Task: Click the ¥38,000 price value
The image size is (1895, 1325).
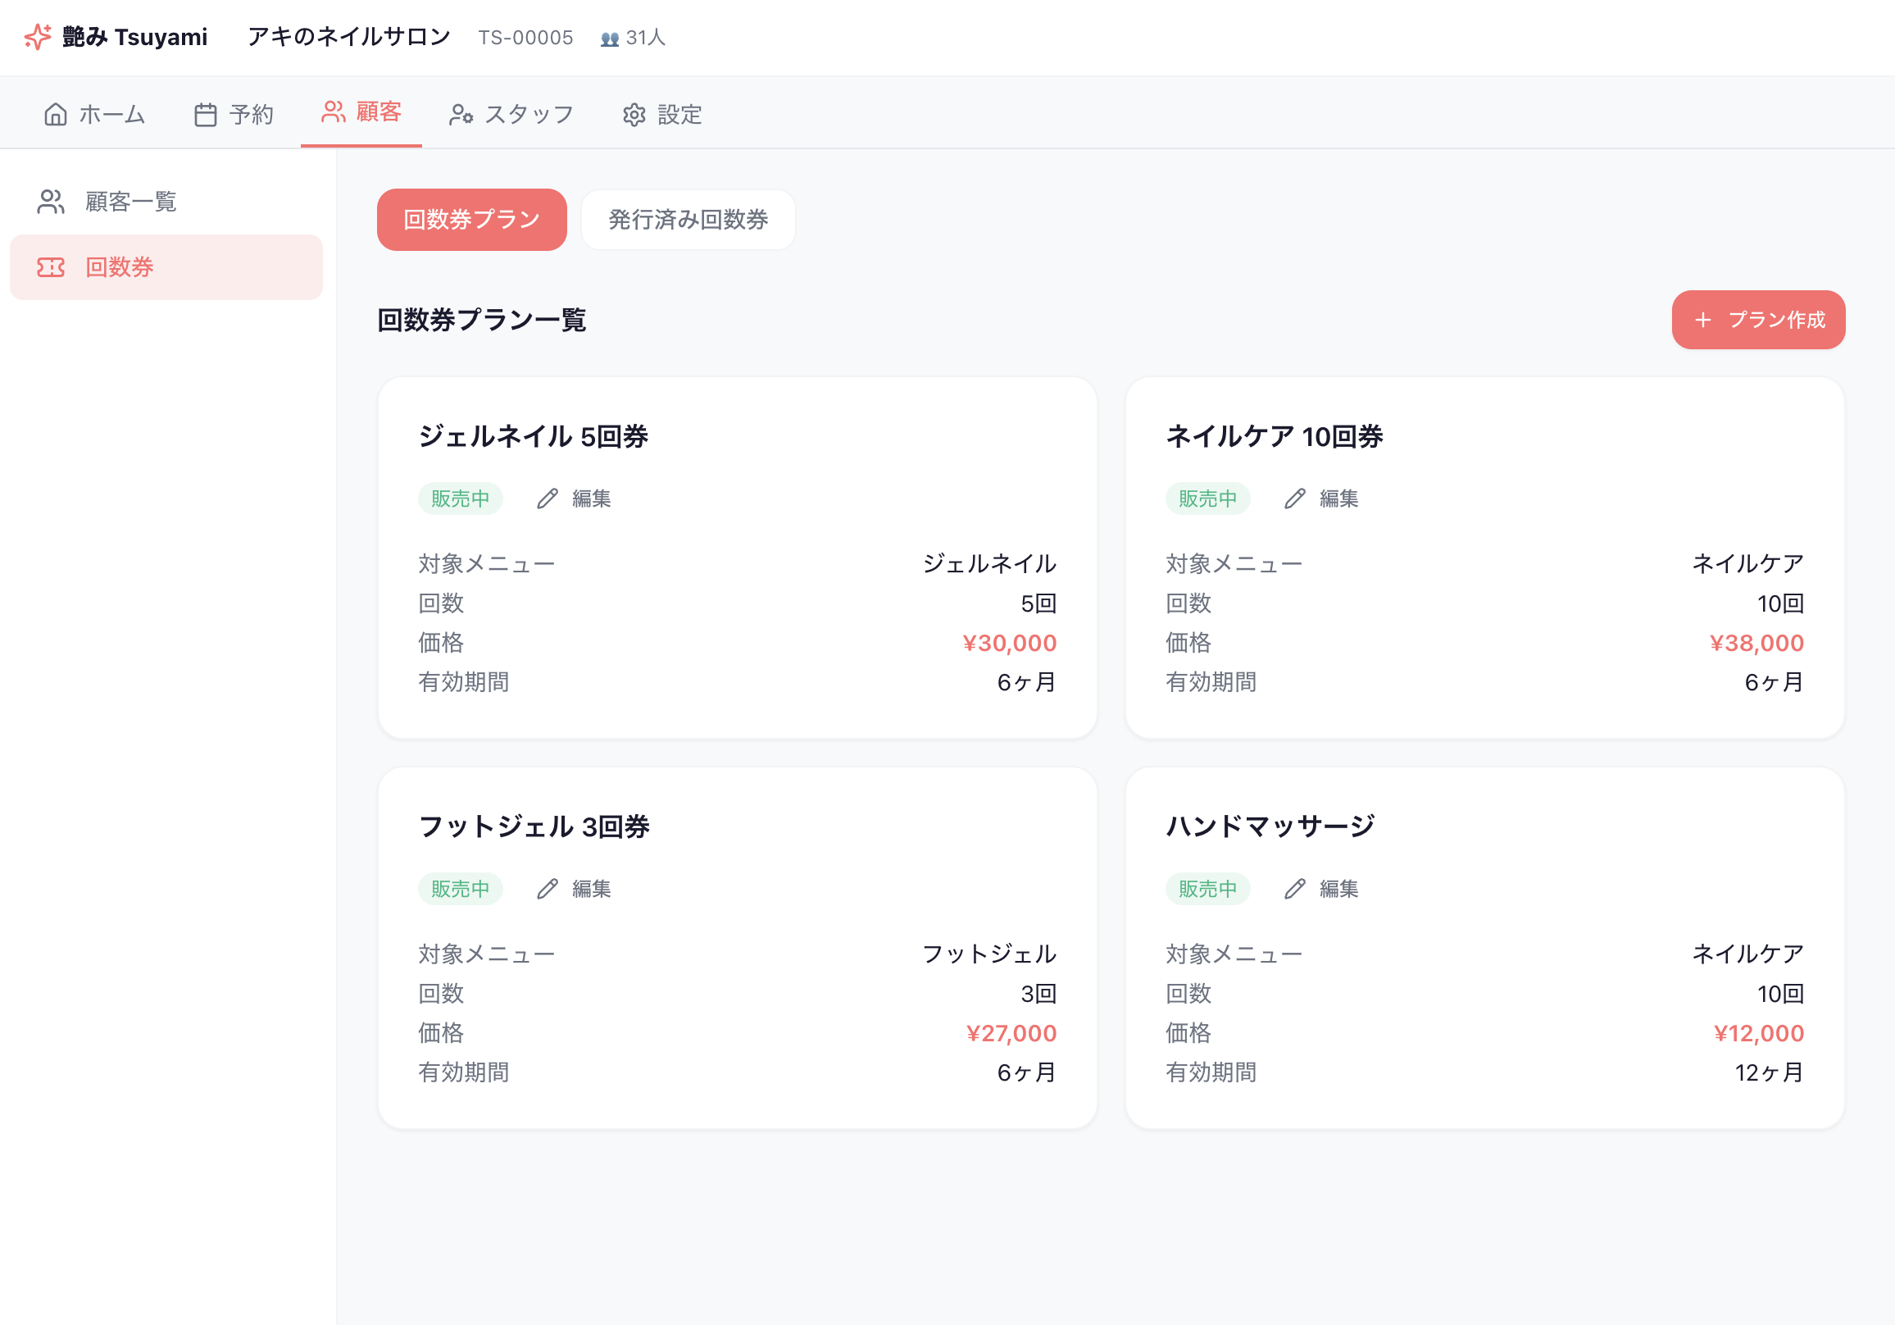Action: pyautogui.click(x=1756, y=643)
